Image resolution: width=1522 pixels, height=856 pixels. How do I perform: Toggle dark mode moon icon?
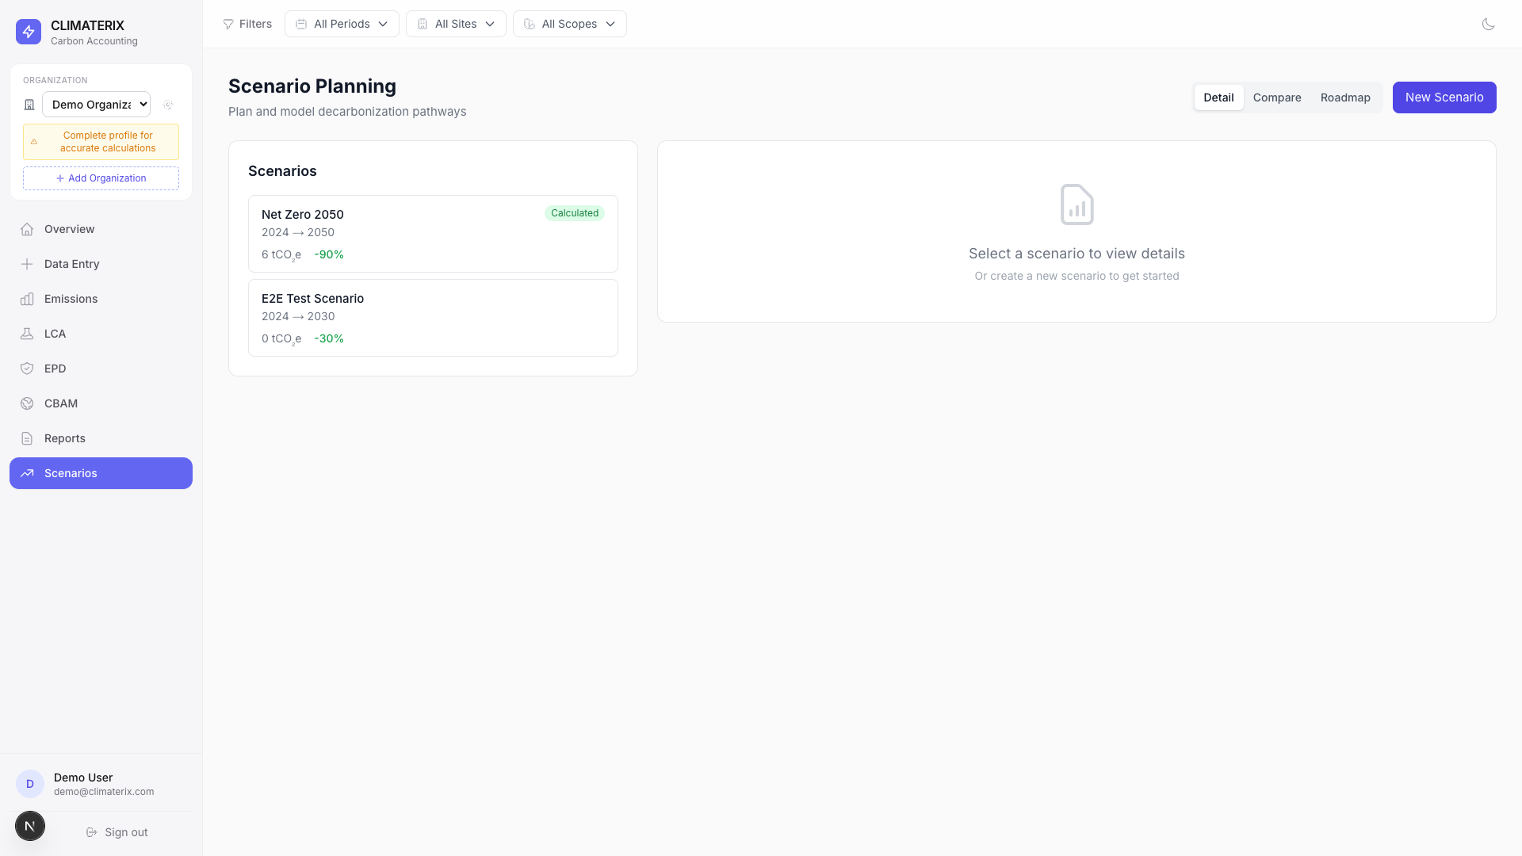1488,24
